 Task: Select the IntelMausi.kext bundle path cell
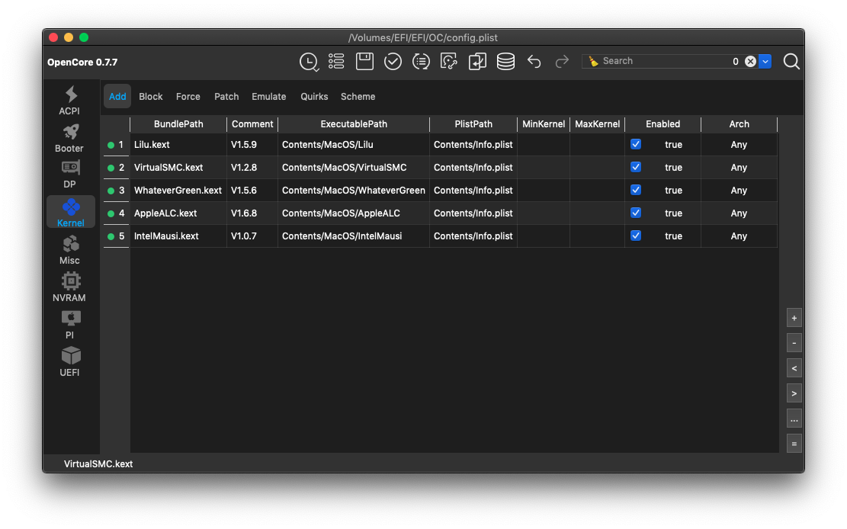[178, 236]
